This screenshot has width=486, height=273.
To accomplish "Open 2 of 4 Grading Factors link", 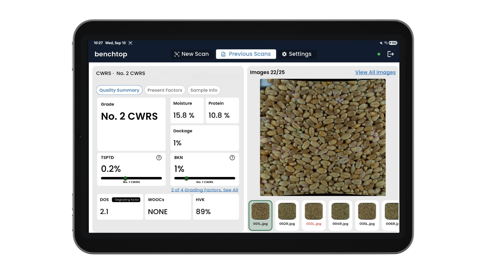I will (205, 190).
